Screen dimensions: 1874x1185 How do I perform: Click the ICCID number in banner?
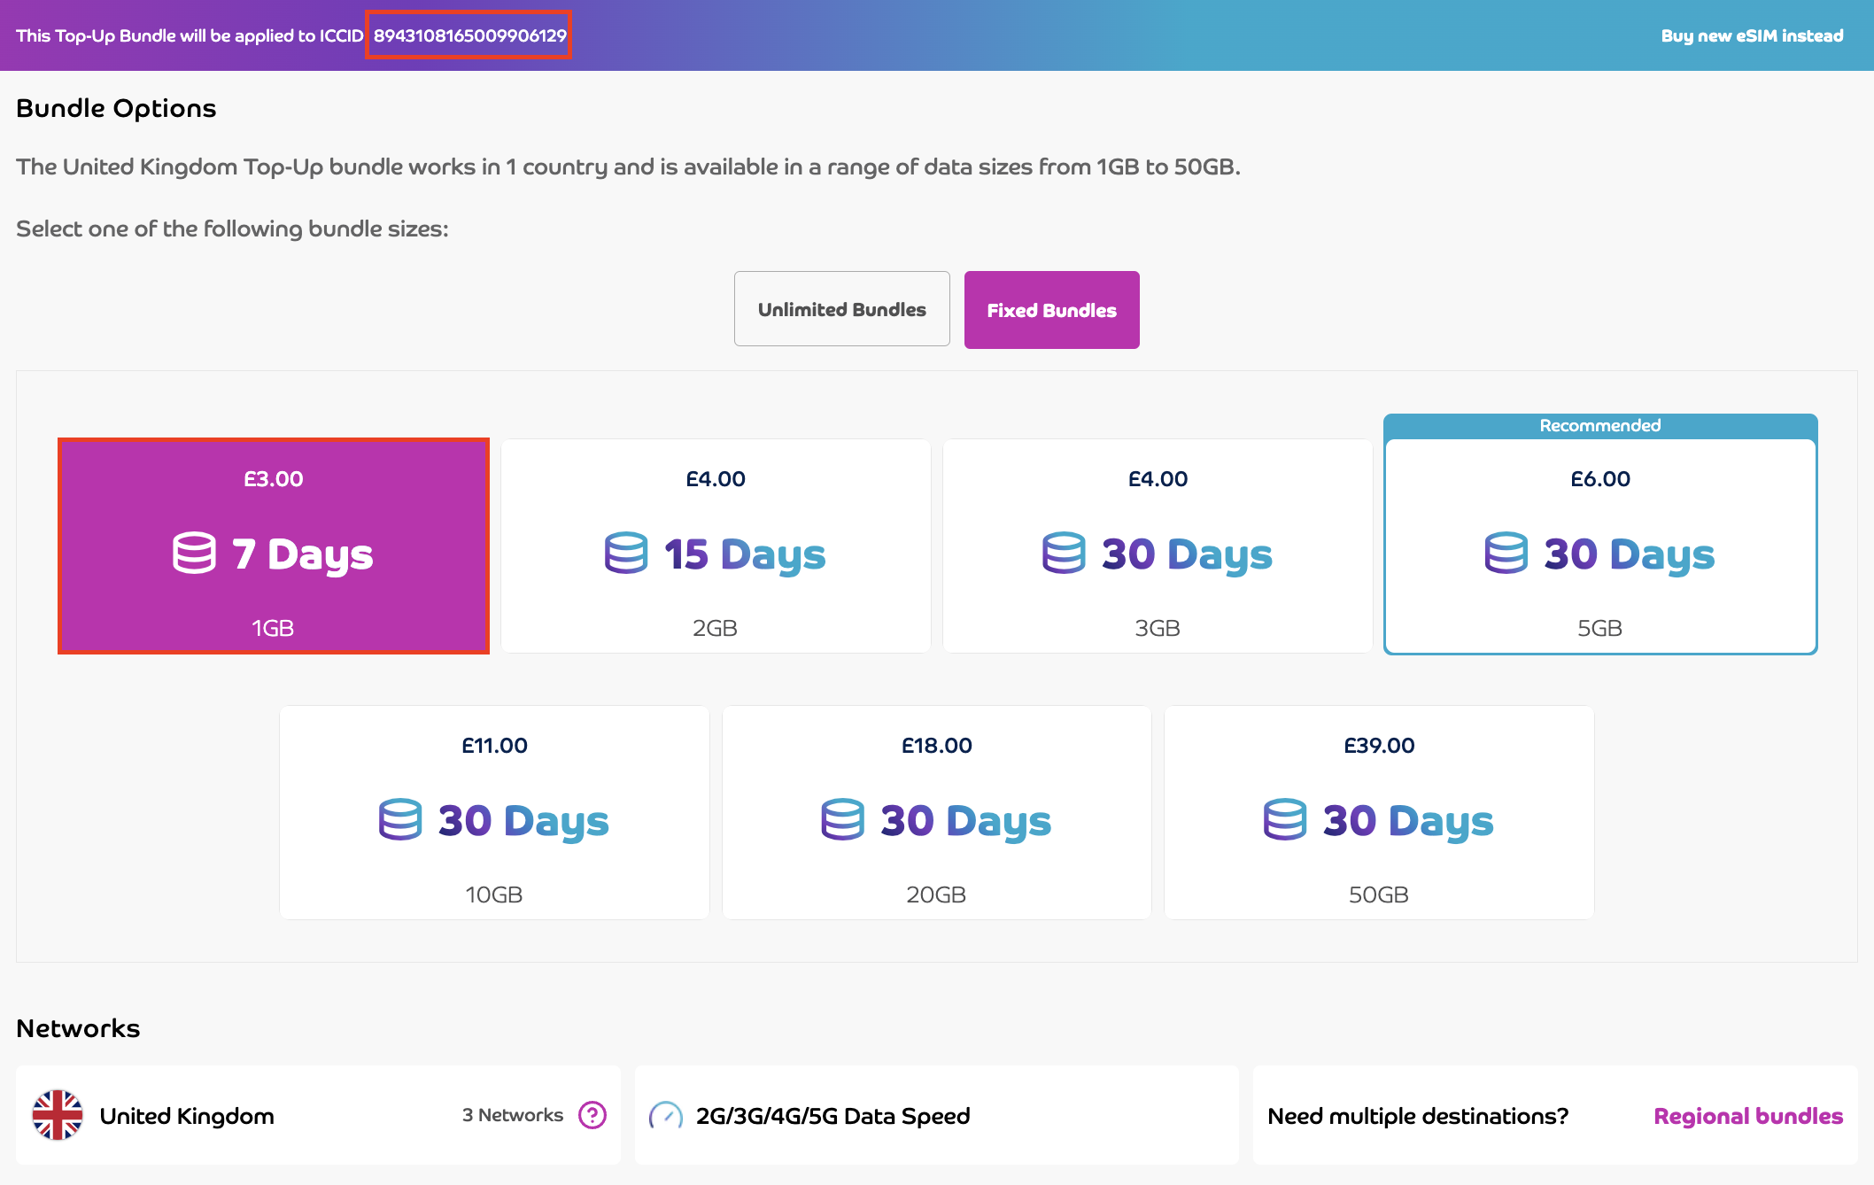[469, 36]
